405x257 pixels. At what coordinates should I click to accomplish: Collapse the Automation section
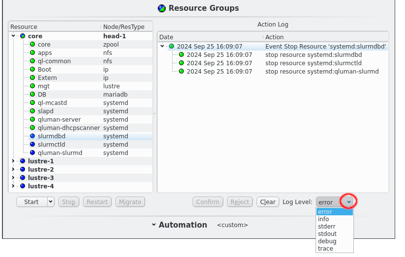[154, 225]
